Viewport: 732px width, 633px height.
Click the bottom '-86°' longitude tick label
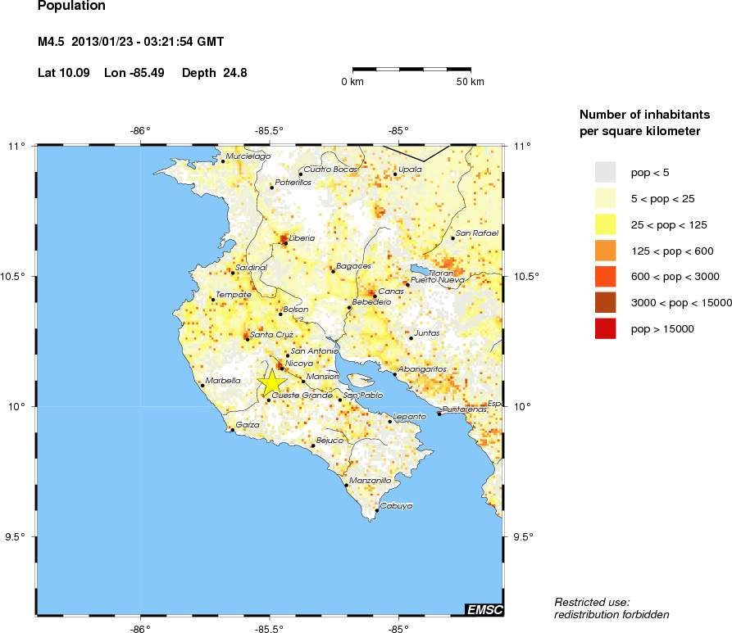click(140, 628)
